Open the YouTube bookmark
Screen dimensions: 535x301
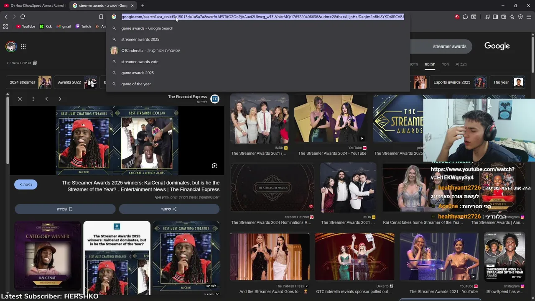[x=25, y=26]
